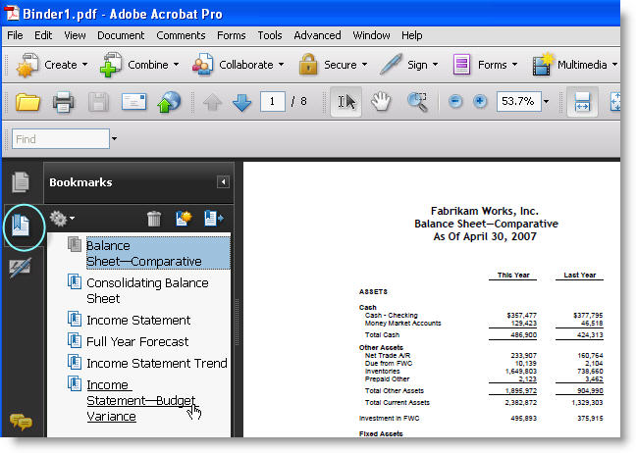Viewport: 636px width, 453px height.
Task: Select Consolidating Balance Sheet bookmark
Action: 147,290
